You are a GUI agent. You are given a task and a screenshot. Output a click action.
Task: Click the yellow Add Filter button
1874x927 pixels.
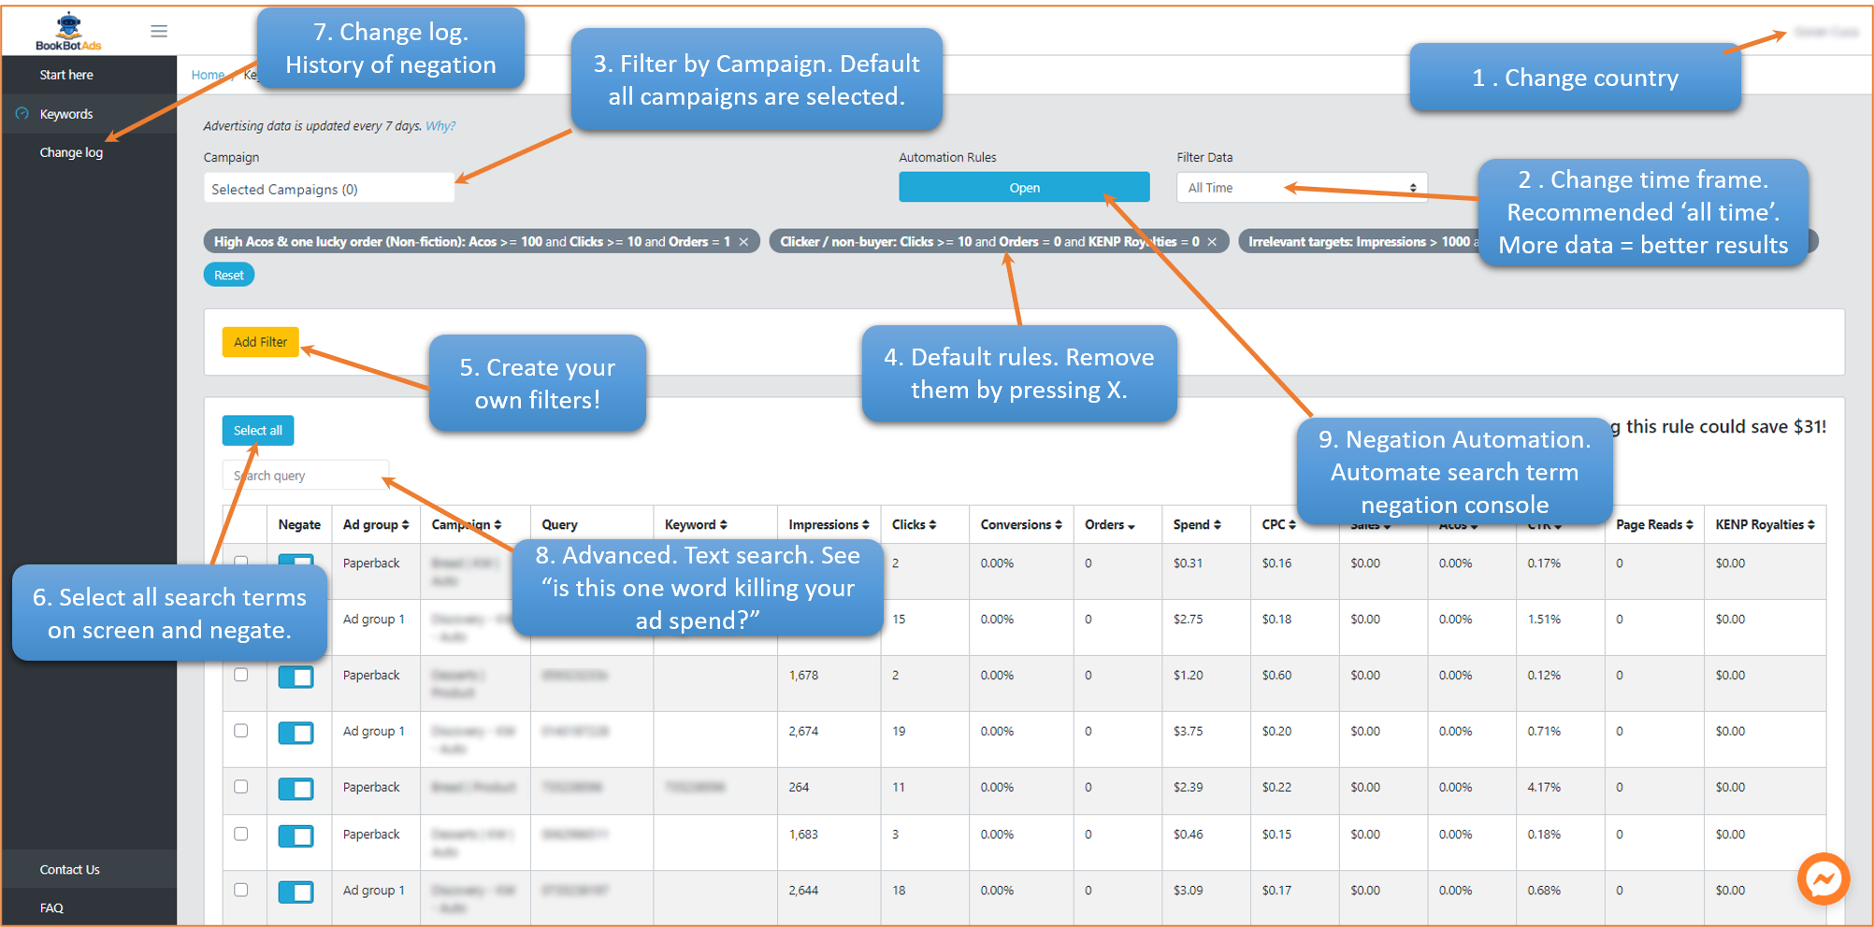tap(260, 342)
